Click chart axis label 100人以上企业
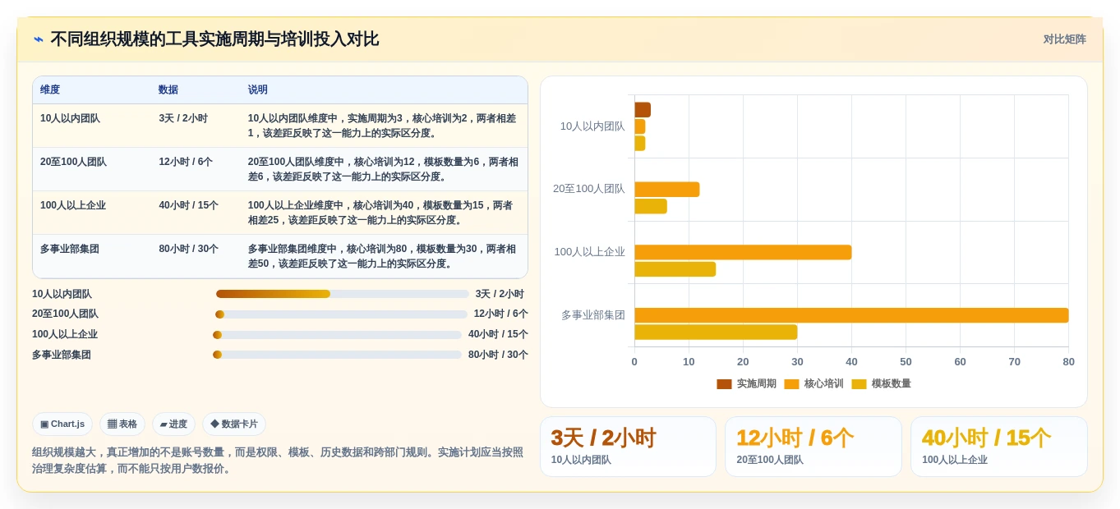The height and width of the screenshot is (509, 1120). [x=590, y=252]
